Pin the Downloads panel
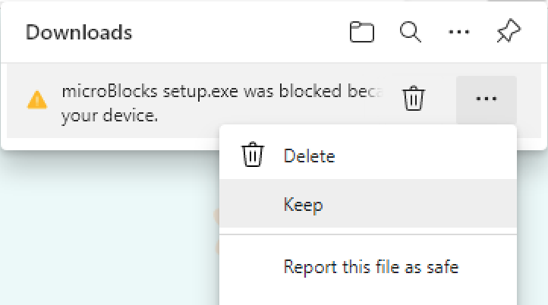548x305 pixels. click(509, 31)
